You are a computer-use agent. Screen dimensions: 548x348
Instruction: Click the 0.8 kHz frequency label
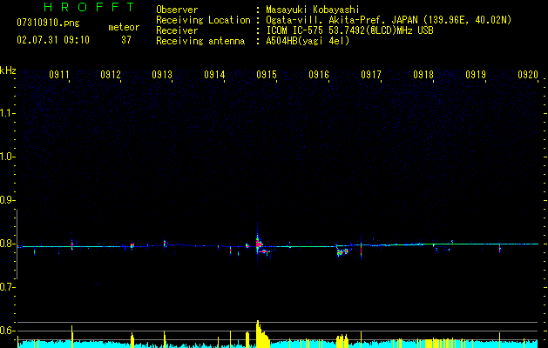(x=7, y=244)
